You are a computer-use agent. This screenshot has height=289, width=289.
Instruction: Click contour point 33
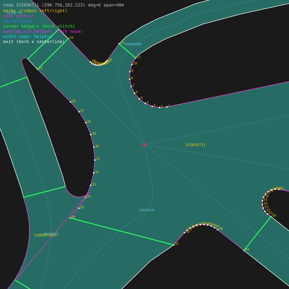pyautogui.click(x=91, y=186)
